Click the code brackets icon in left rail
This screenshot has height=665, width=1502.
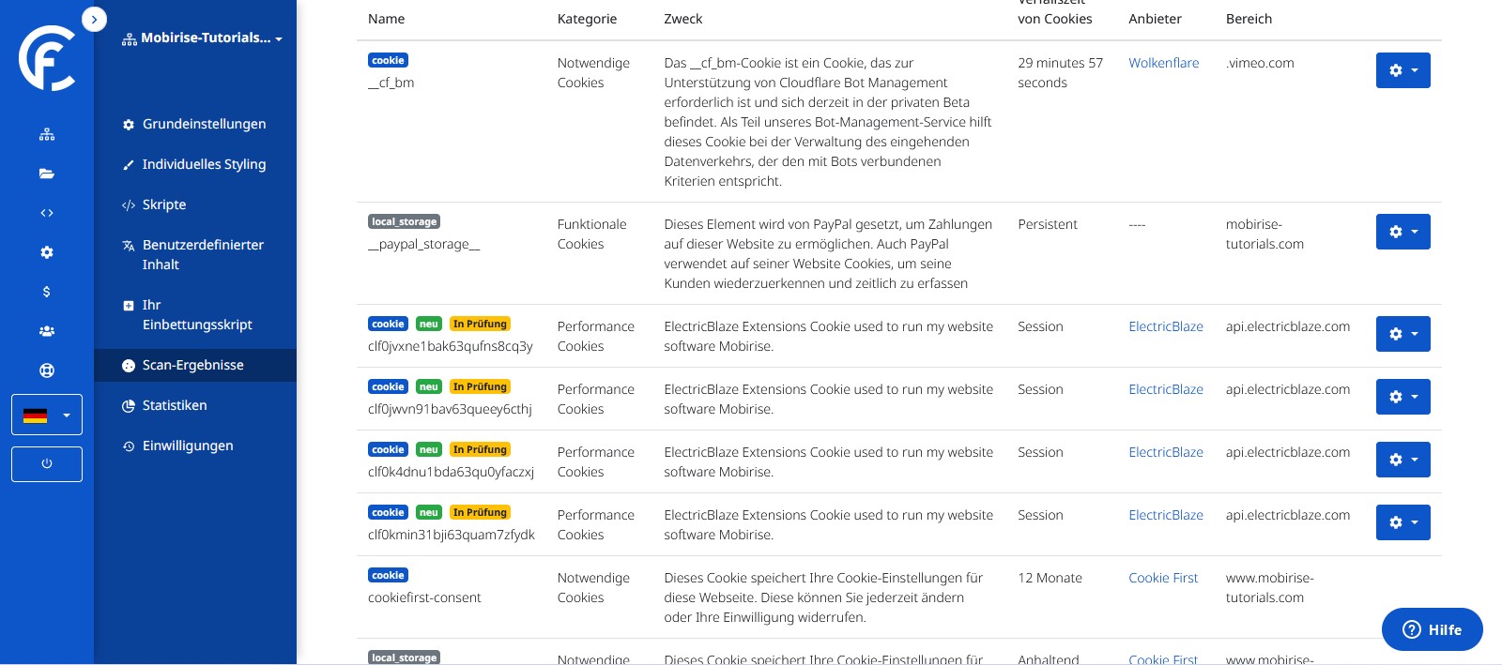tap(47, 213)
